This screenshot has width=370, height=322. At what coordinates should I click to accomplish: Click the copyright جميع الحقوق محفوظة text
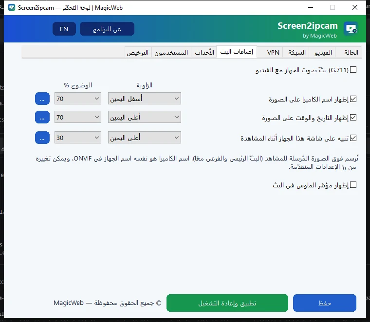[x=108, y=303]
